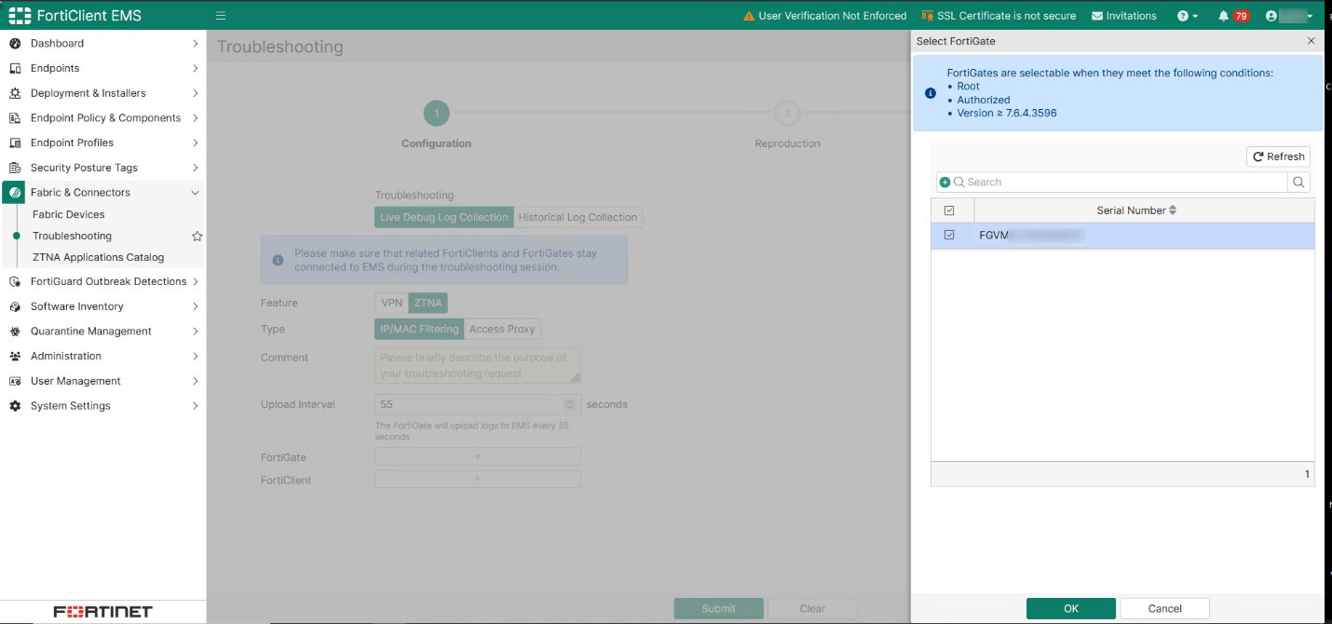The height and width of the screenshot is (624, 1332).
Task: Select Live Debug Log Collection mode
Action: (444, 217)
